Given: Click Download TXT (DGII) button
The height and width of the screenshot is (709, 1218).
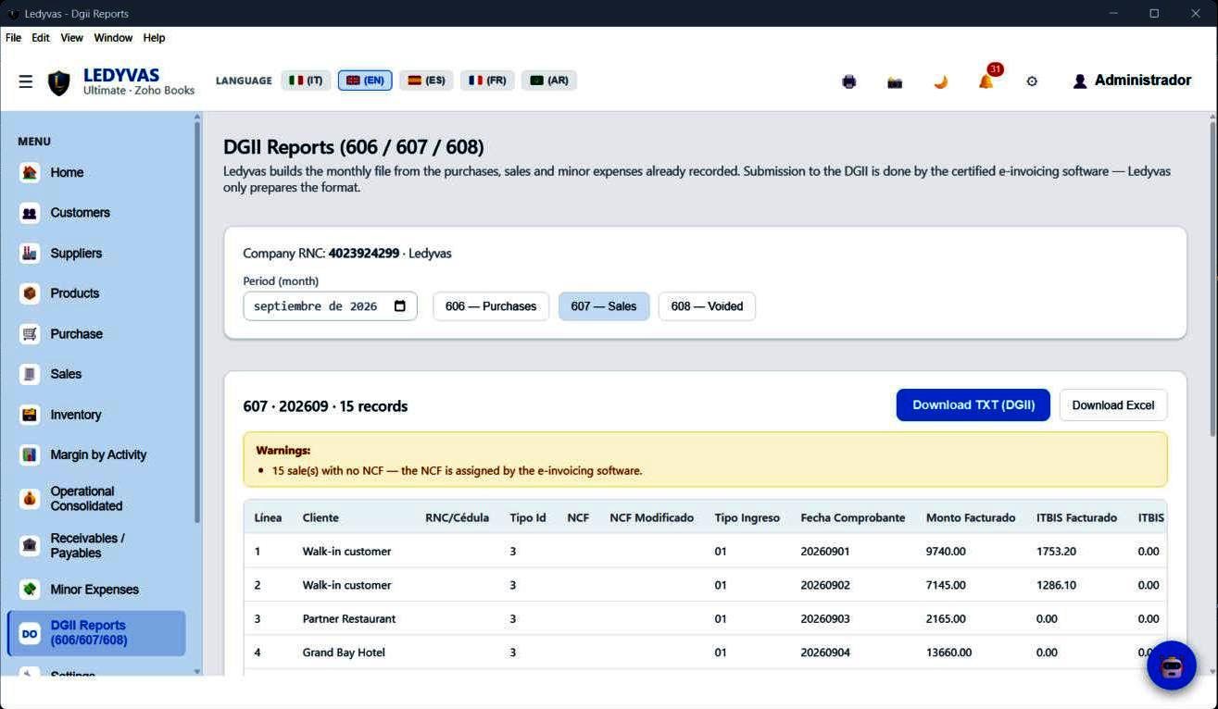Looking at the screenshot, I should pyautogui.click(x=973, y=405).
